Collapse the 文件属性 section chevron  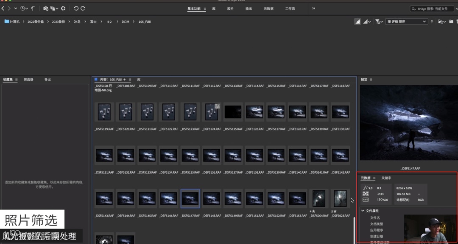363,211
